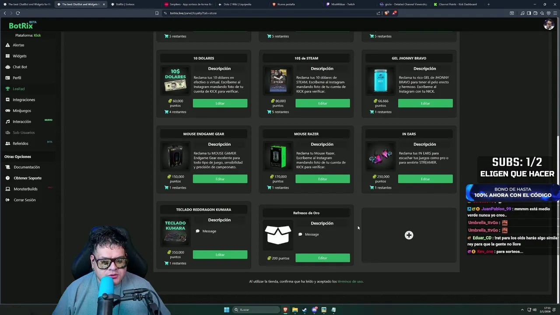Image resolution: width=560 pixels, height=315 pixels.
Task: Open the Perfil page
Action: coord(17,78)
